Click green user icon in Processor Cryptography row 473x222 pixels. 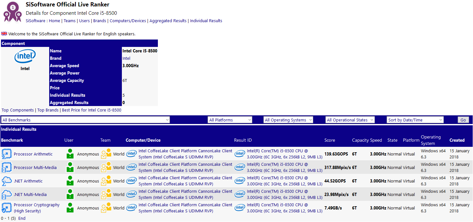70,208
